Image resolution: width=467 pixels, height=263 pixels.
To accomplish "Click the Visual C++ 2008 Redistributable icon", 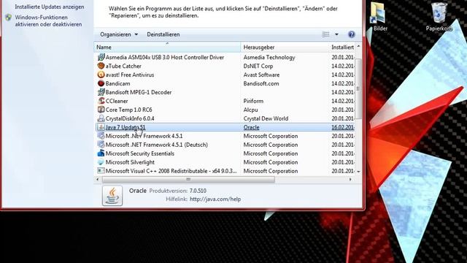I will [101, 171].
